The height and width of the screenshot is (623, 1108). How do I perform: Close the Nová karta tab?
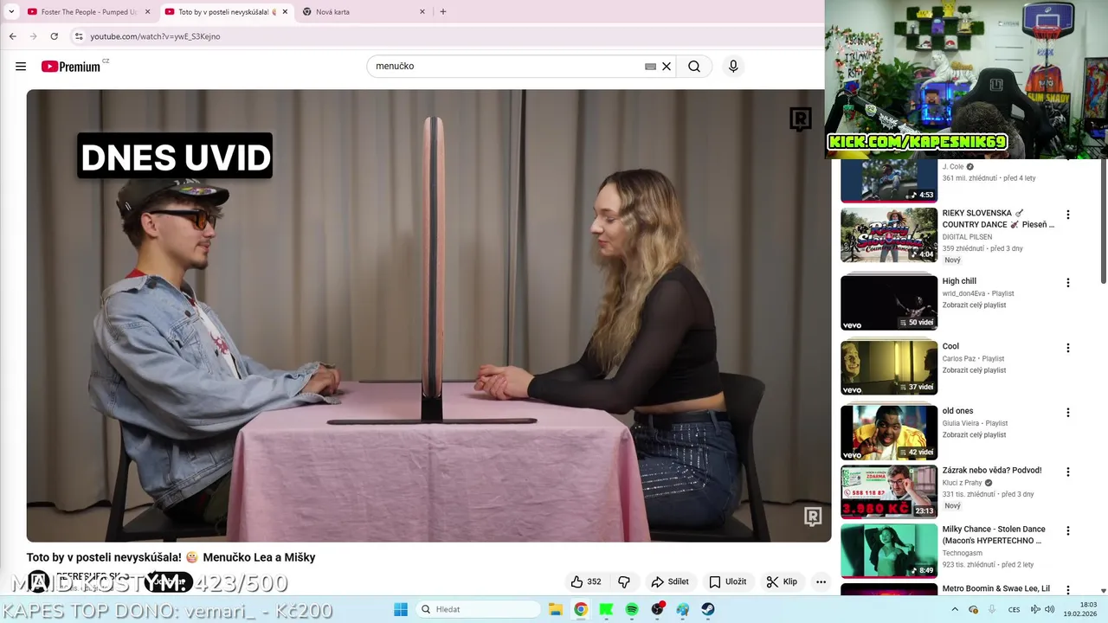[x=422, y=12]
